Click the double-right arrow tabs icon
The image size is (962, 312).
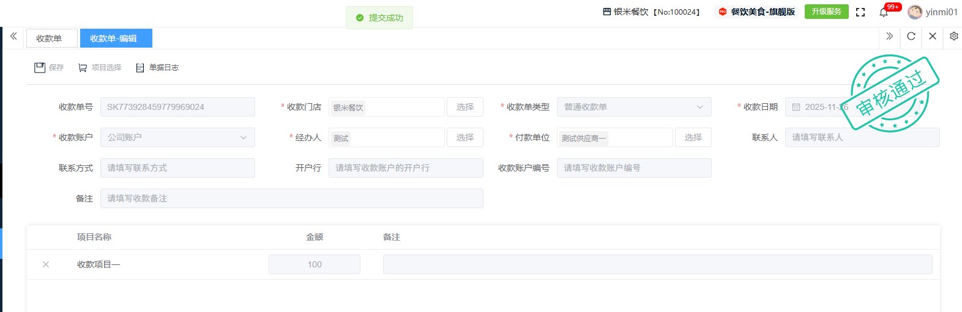coord(890,36)
